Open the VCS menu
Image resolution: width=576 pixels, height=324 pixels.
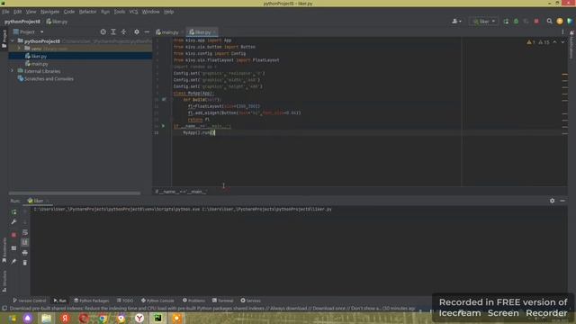pos(133,12)
